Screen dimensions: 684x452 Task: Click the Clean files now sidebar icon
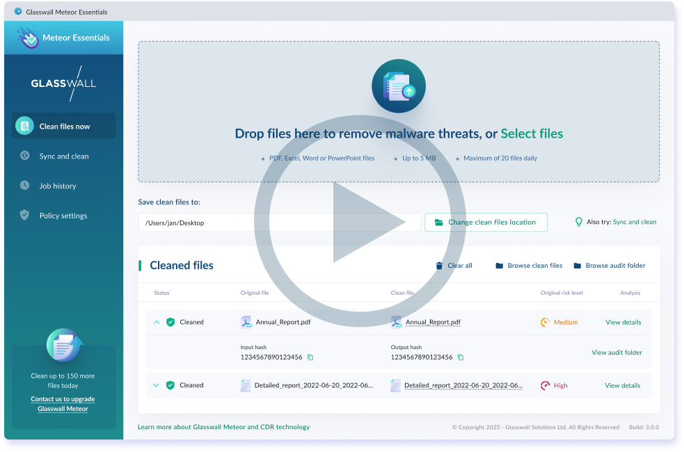24,126
